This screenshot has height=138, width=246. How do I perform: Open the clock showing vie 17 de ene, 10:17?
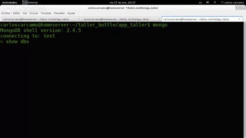tap(123, 3)
